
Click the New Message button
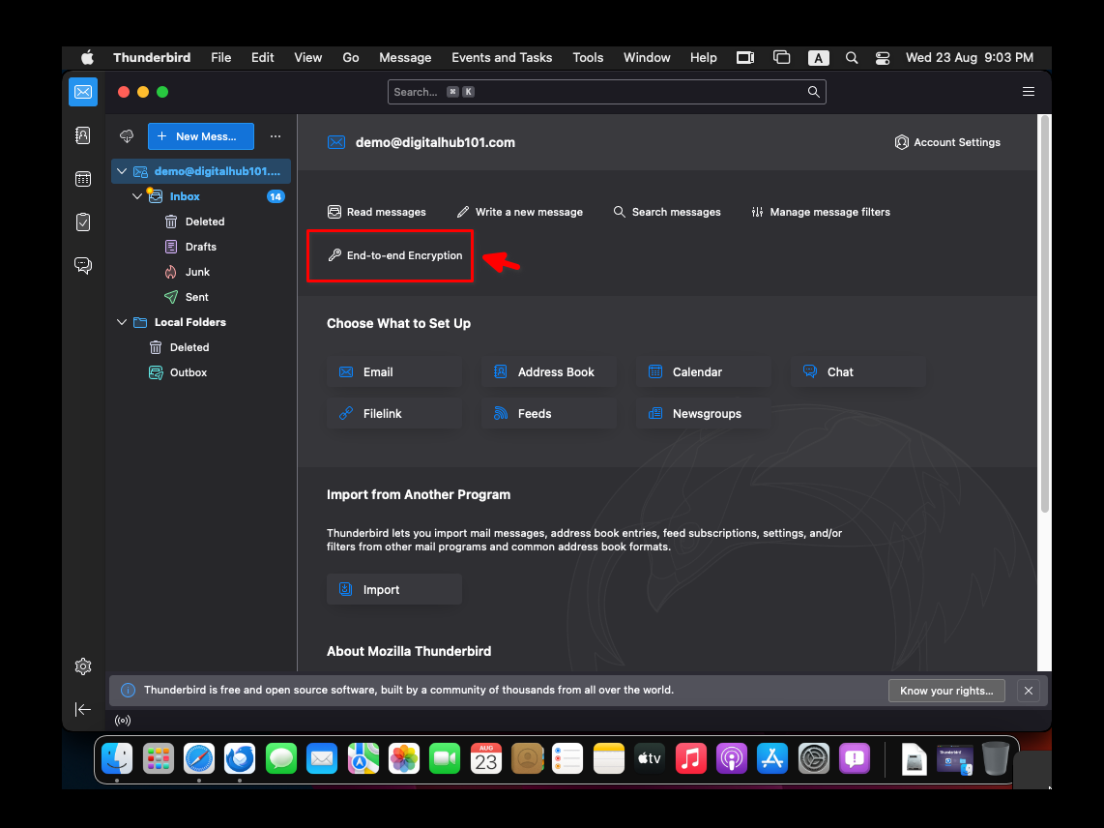(201, 136)
